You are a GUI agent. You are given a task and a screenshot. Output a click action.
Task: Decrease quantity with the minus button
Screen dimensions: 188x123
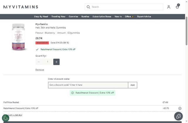click(38, 62)
